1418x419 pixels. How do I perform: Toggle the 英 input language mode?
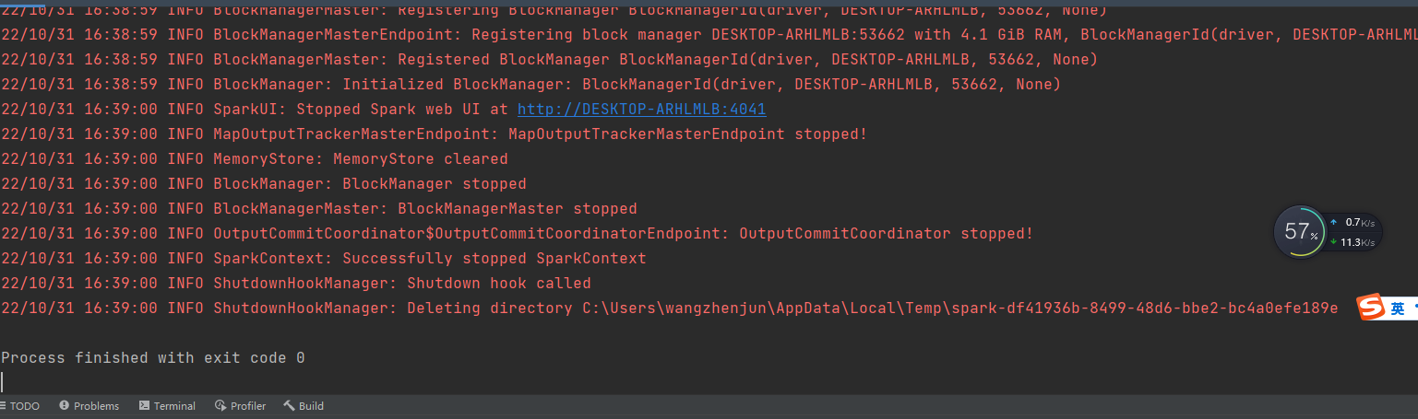click(1398, 309)
